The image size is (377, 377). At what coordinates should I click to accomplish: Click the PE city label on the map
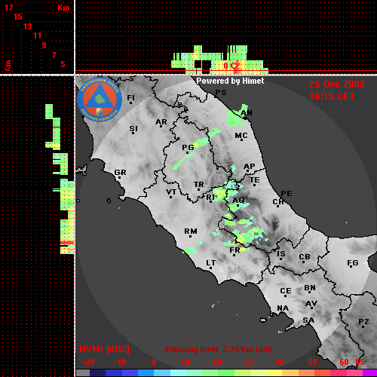tap(287, 194)
